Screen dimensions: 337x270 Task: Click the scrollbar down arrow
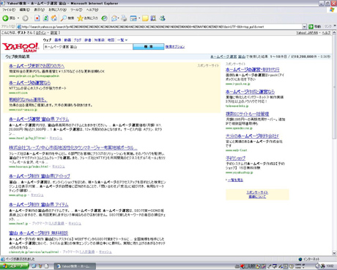pyautogui.click(x=334, y=253)
